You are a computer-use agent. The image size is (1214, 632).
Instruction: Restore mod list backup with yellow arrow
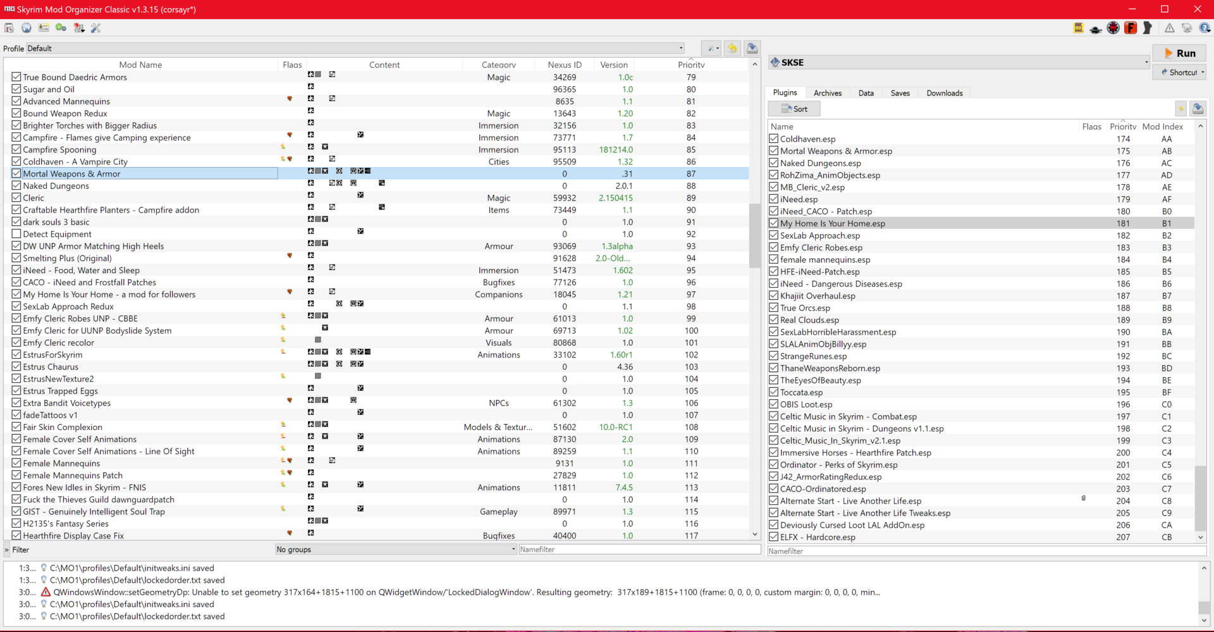pos(732,48)
